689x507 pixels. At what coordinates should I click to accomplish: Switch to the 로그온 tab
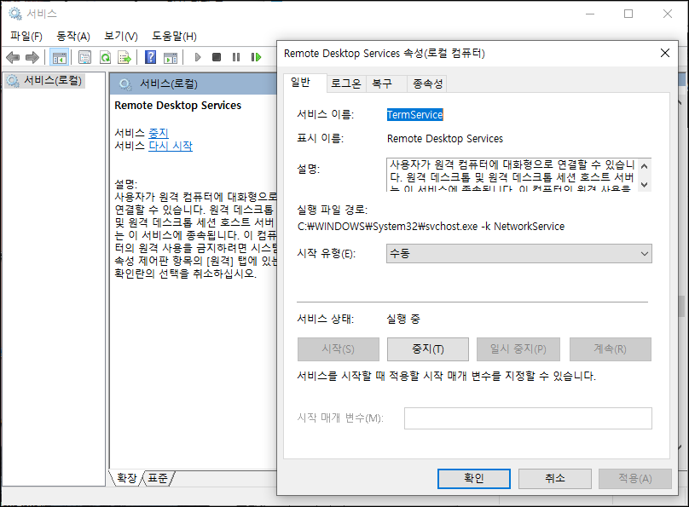[x=346, y=84]
